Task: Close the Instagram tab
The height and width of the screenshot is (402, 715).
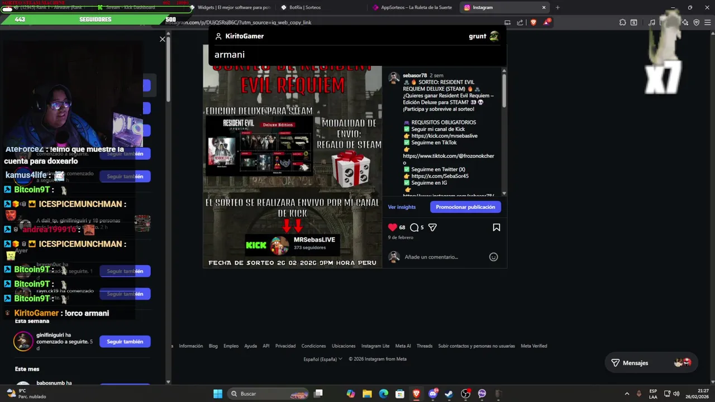Action: 544,7
